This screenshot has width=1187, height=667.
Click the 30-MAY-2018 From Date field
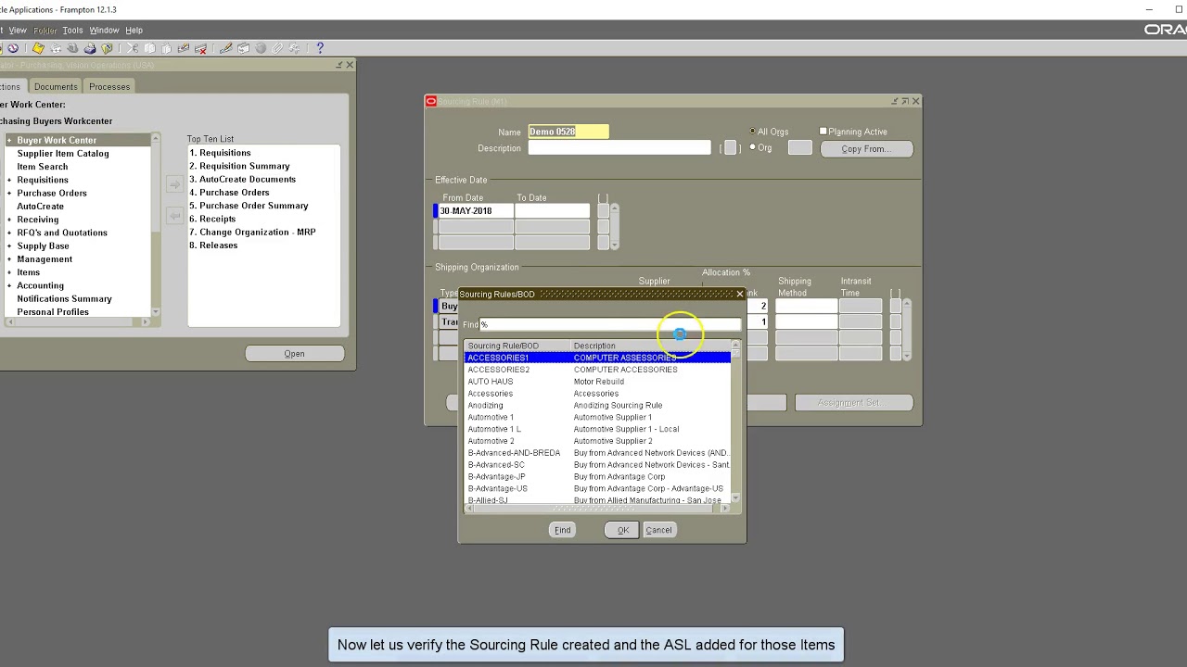point(476,211)
